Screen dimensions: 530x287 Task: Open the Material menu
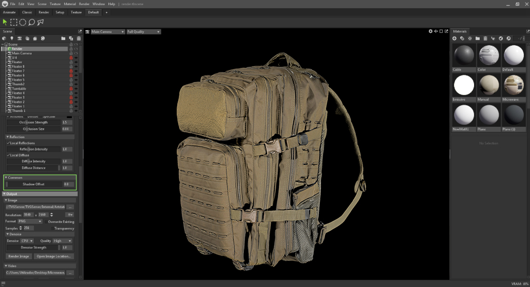pos(69,4)
